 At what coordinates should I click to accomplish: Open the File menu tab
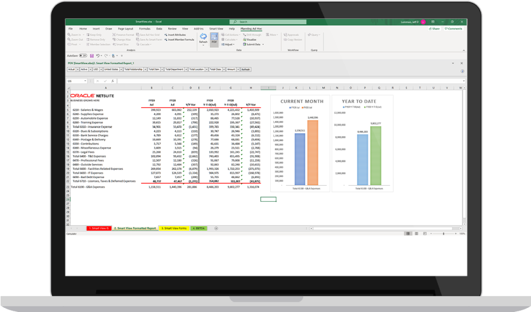[x=70, y=29]
